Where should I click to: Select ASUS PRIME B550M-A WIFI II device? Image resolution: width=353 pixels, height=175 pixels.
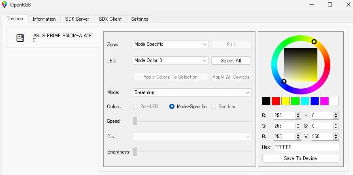tap(53, 38)
